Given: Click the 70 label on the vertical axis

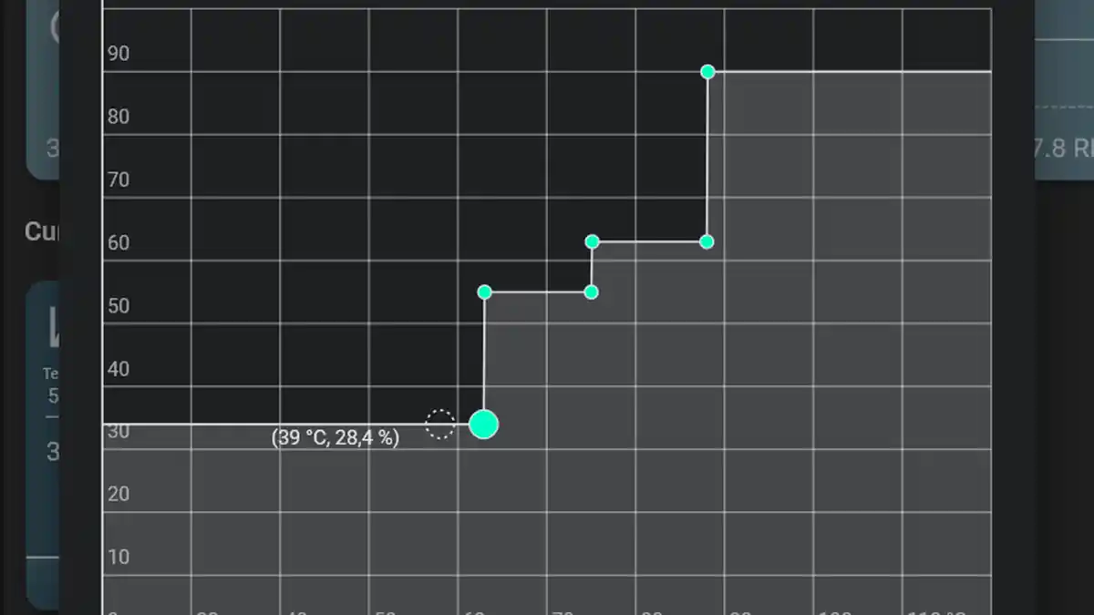Looking at the screenshot, I should click(119, 179).
